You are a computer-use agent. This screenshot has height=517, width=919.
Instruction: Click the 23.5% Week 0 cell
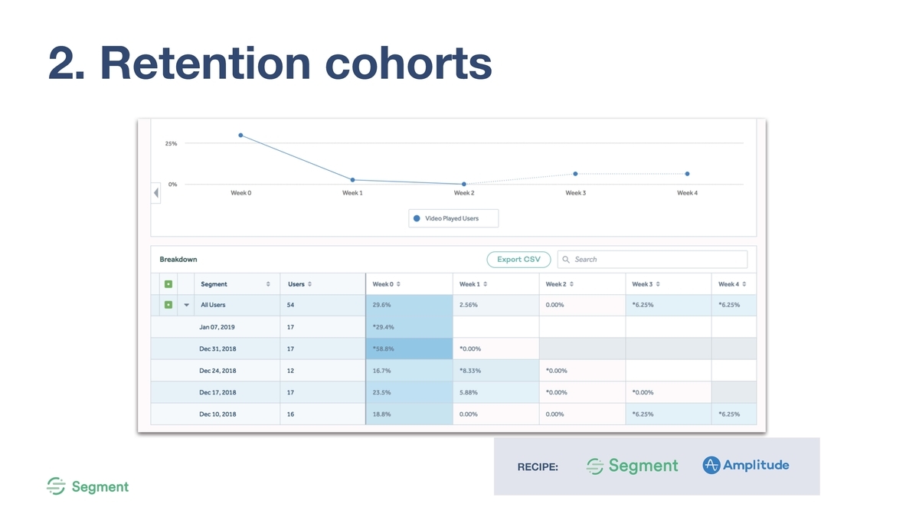coord(409,392)
